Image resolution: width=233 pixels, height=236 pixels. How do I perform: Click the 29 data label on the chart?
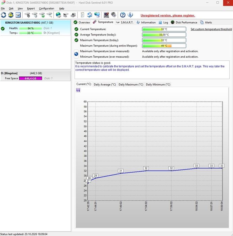click(x=95, y=176)
